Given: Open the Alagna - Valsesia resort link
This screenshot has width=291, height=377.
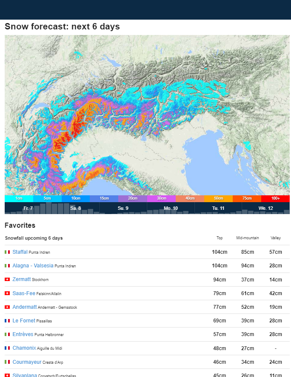Looking at the screenshot, I should pos(33,266).
